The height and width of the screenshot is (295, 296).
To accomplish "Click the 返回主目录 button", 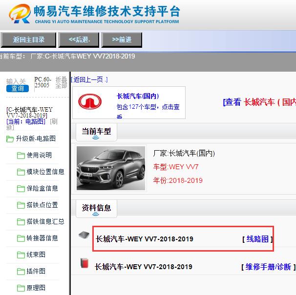I will [28, 40].
